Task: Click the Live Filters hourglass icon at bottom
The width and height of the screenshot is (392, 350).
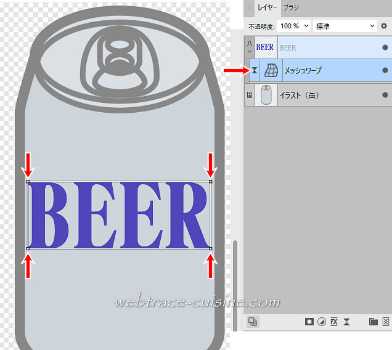Action: point(347,322)
